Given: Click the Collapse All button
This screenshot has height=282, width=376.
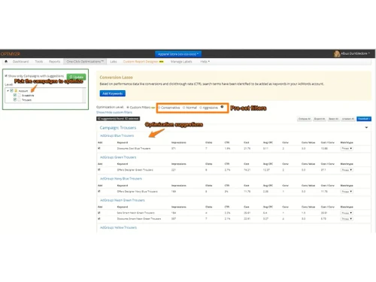Looking at the screenshot, I should click(305, 119).
